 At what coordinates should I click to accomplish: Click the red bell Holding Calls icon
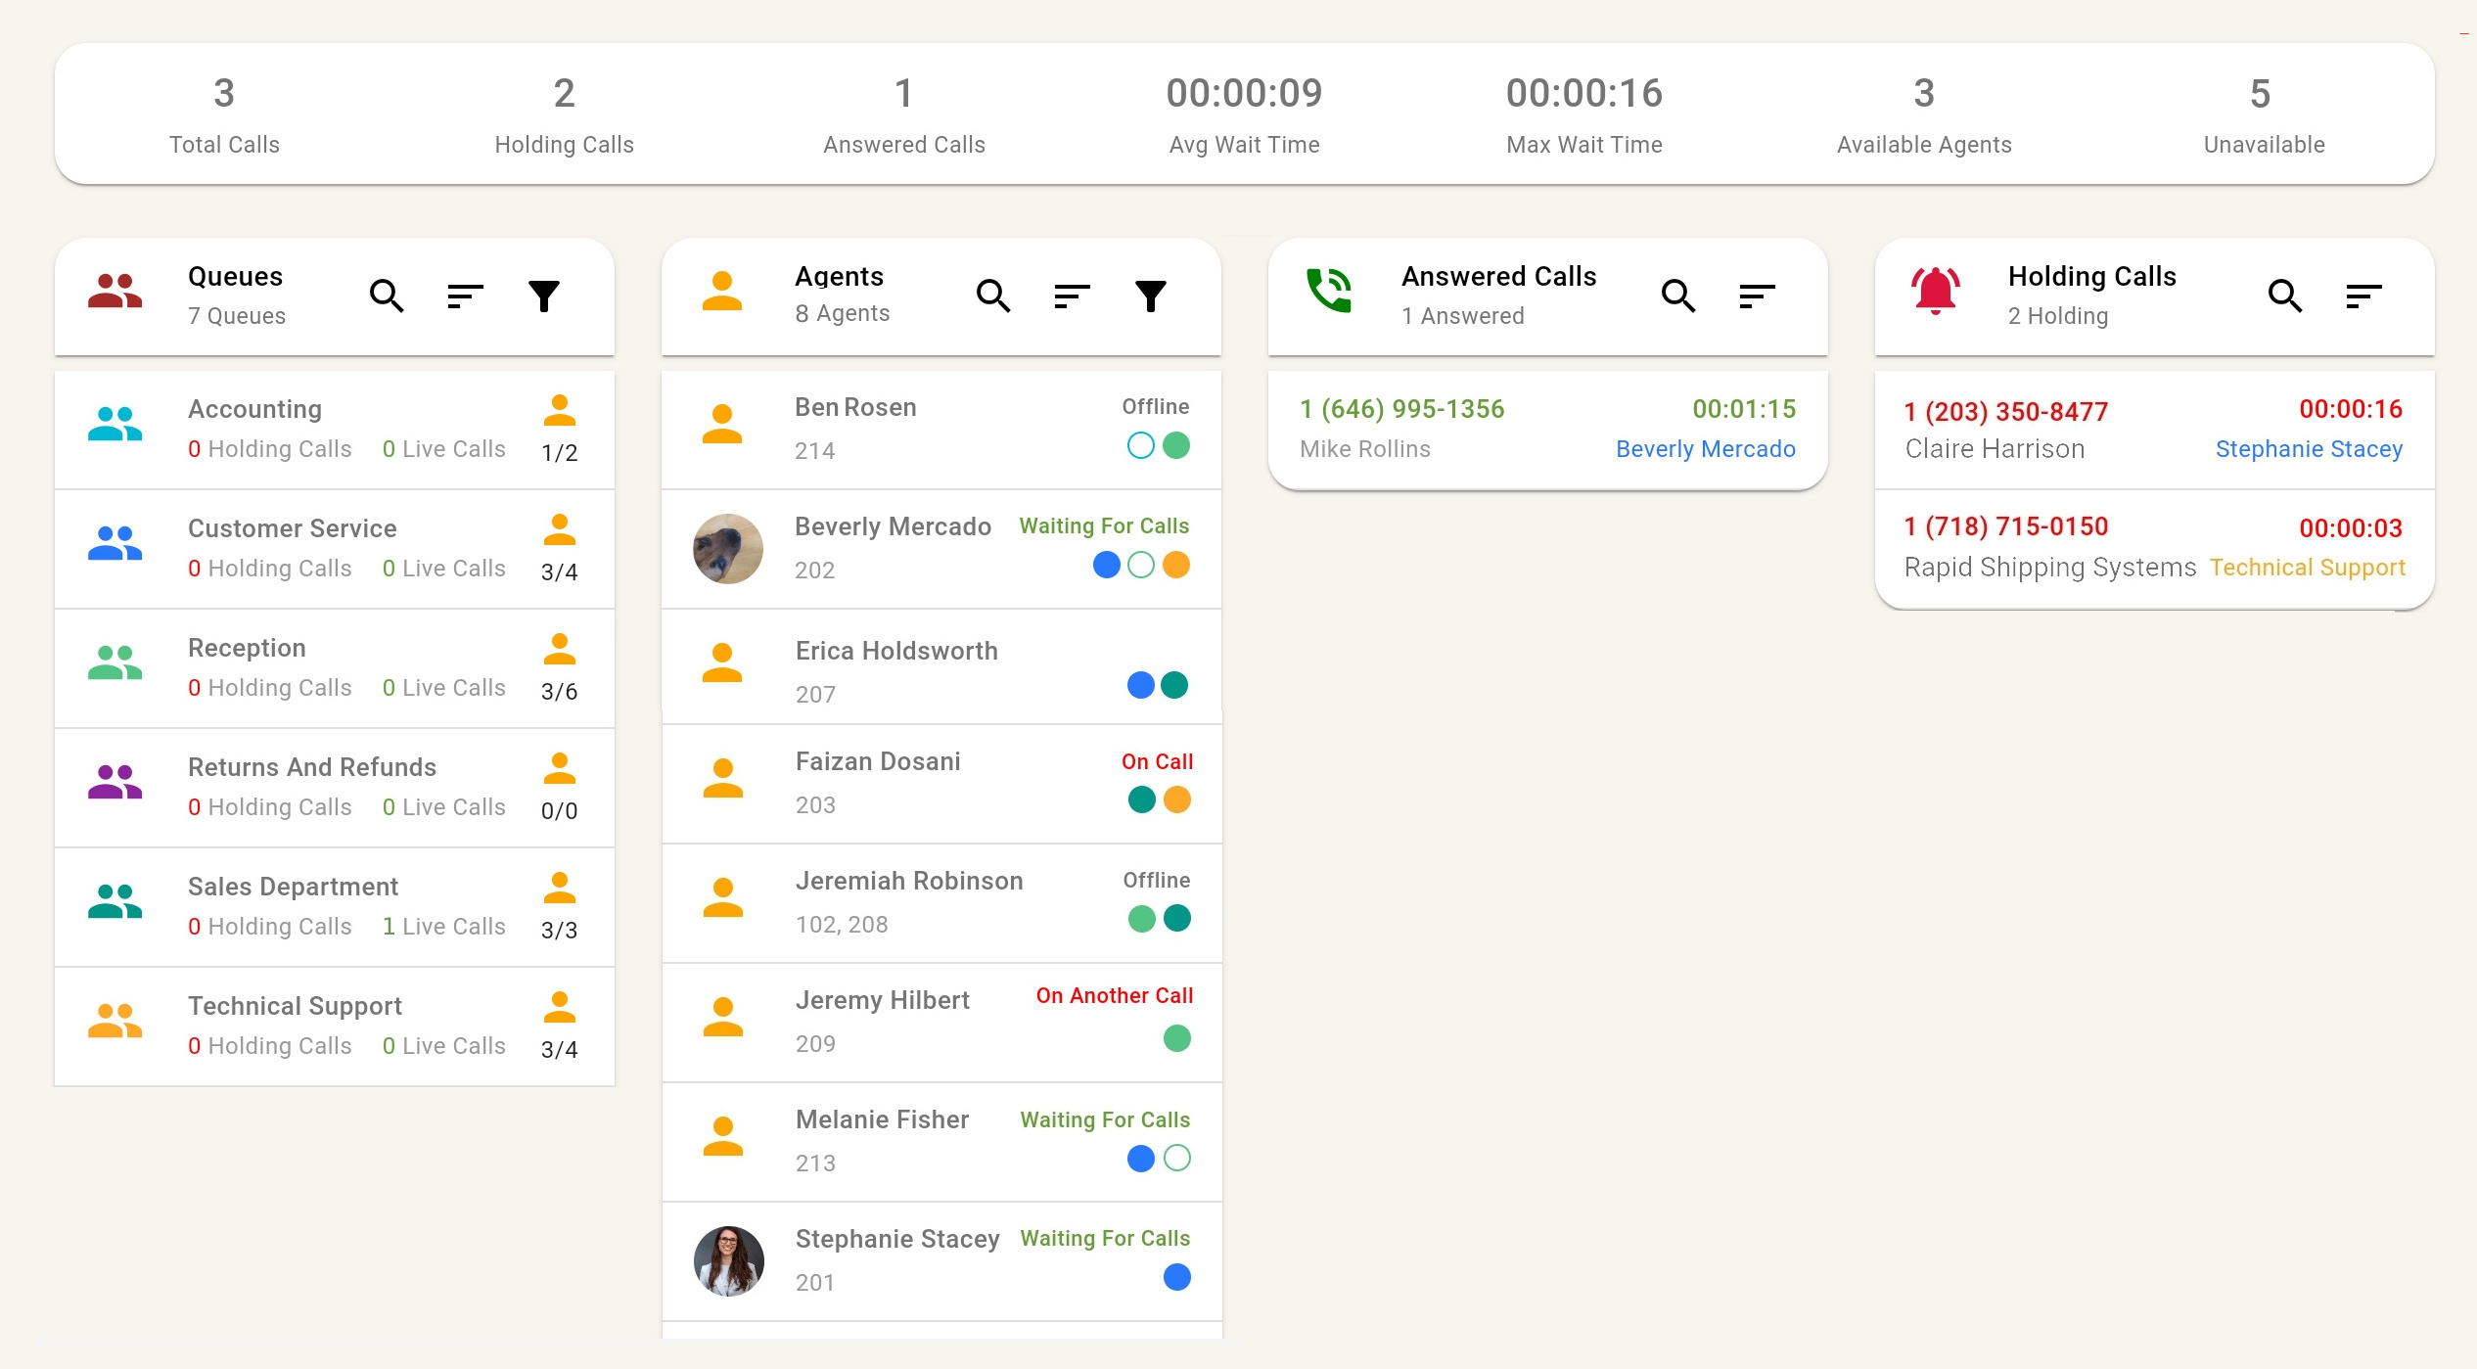tap(1935, 291)
